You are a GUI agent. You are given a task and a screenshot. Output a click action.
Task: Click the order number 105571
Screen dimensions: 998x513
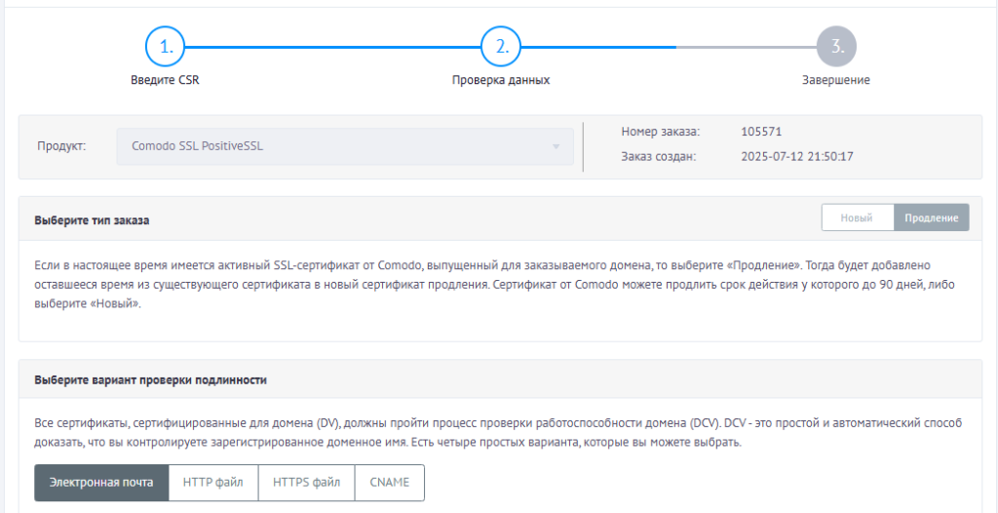(x=761, y=132)
